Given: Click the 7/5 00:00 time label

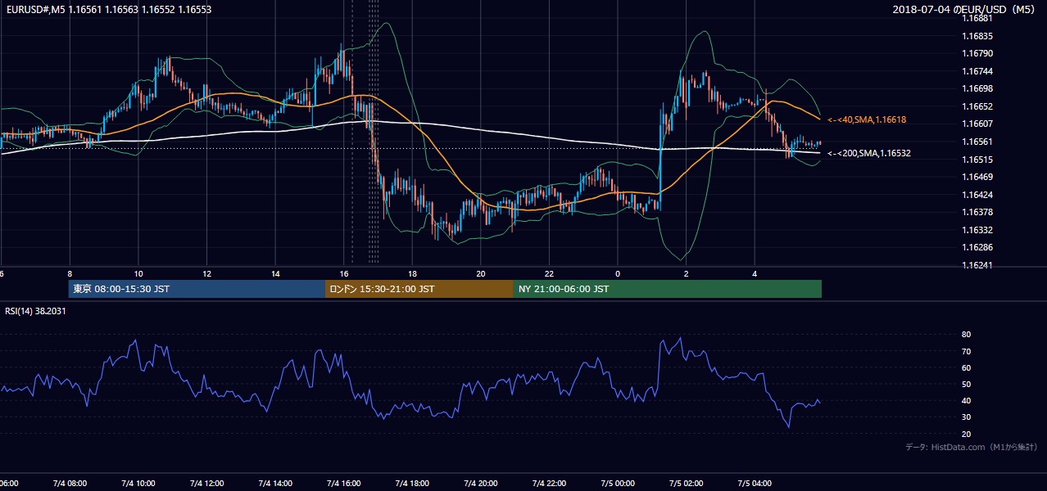Looking at the screenshot, I should pyautogui.click(x=618, y=483).
